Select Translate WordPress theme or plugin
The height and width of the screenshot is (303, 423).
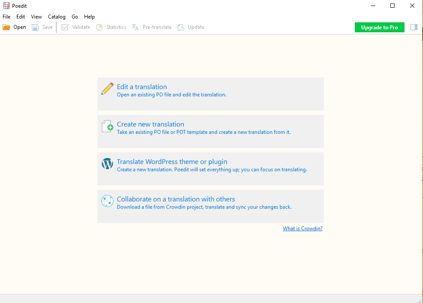pyautogui.click(x=172, y=162)
